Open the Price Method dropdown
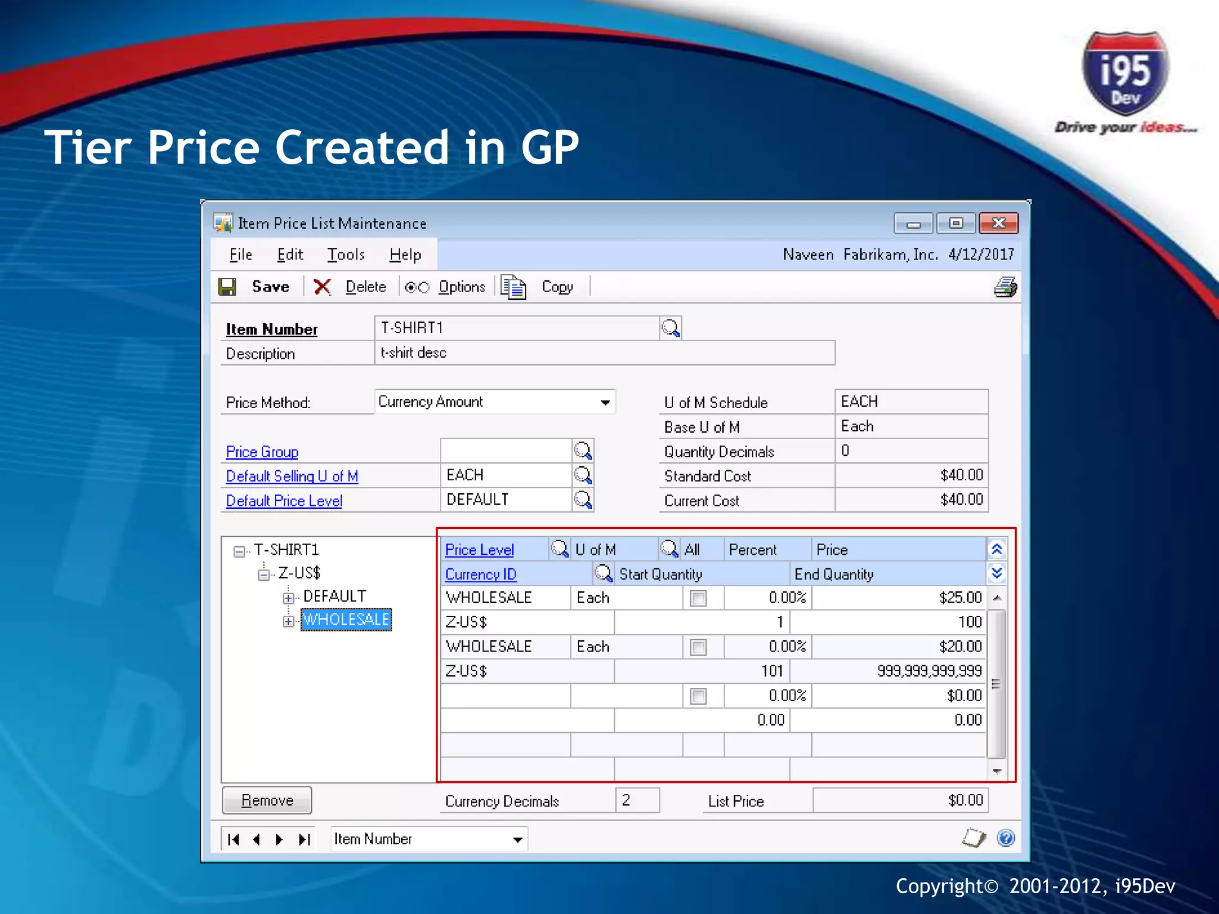Image resolution: width=1219 pixels, height=914 pixels. click(x=605, y=402)
